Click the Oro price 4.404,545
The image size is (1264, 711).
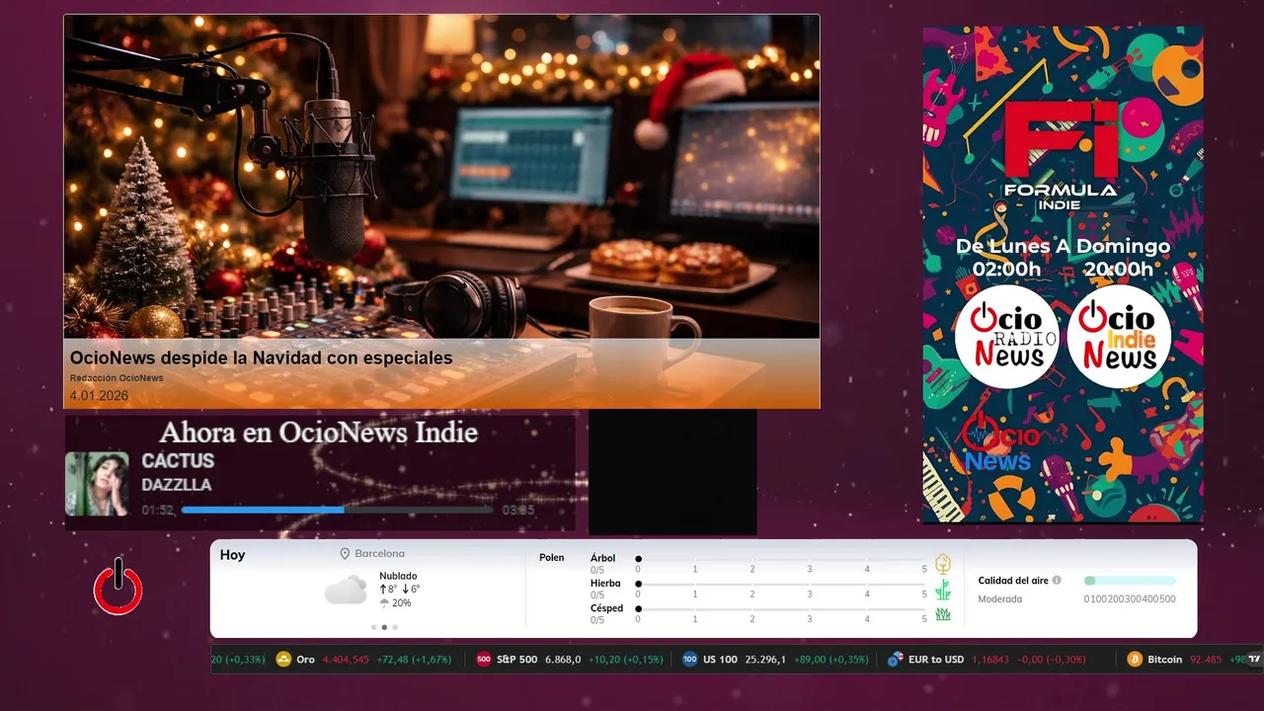(x=346, y=659)
